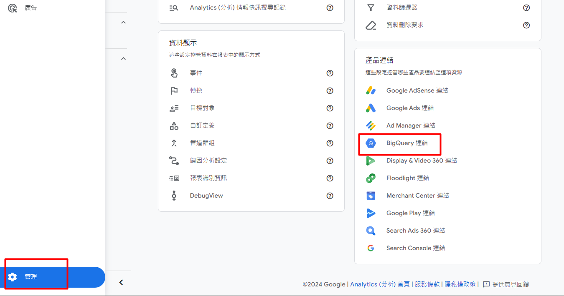This screenshot has height=296, width=564.
Task: Open help for 事件
Action: pyautogui.click(x=330, y=73)
